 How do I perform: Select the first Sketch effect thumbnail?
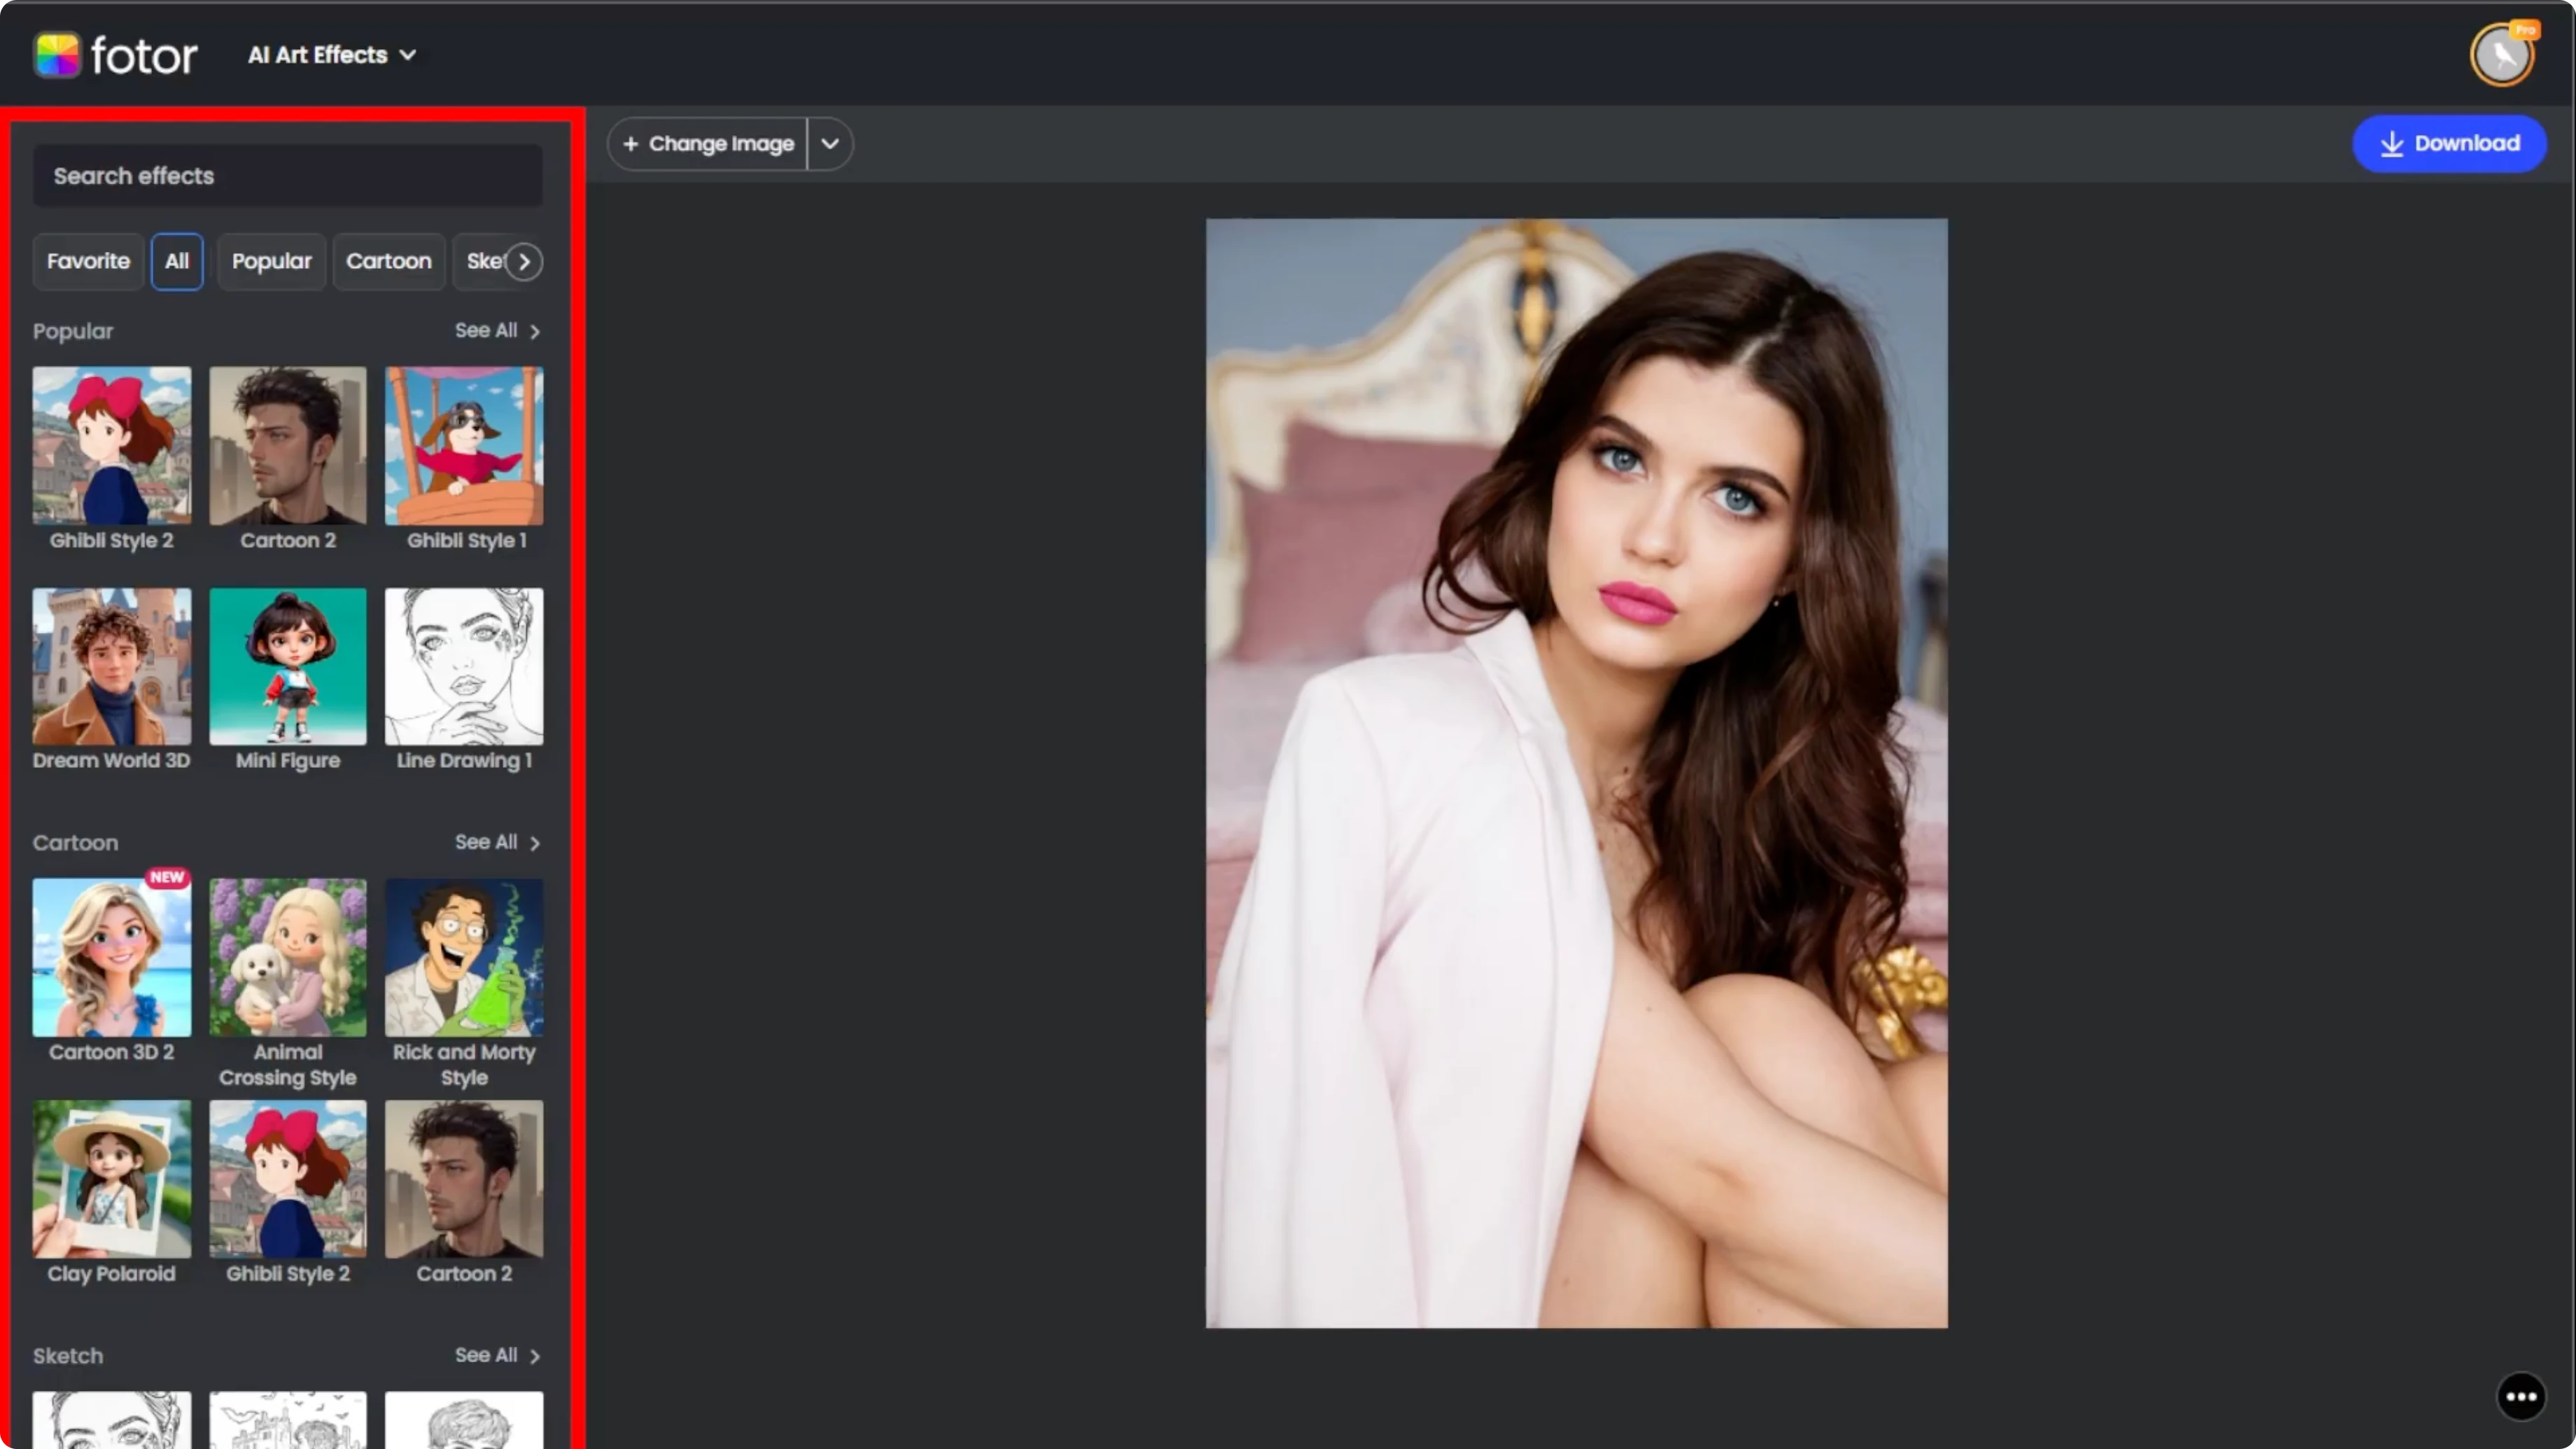tap(112, 1420)
